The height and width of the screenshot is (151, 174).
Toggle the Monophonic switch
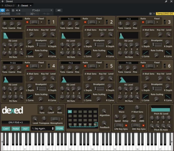(55, 119)
